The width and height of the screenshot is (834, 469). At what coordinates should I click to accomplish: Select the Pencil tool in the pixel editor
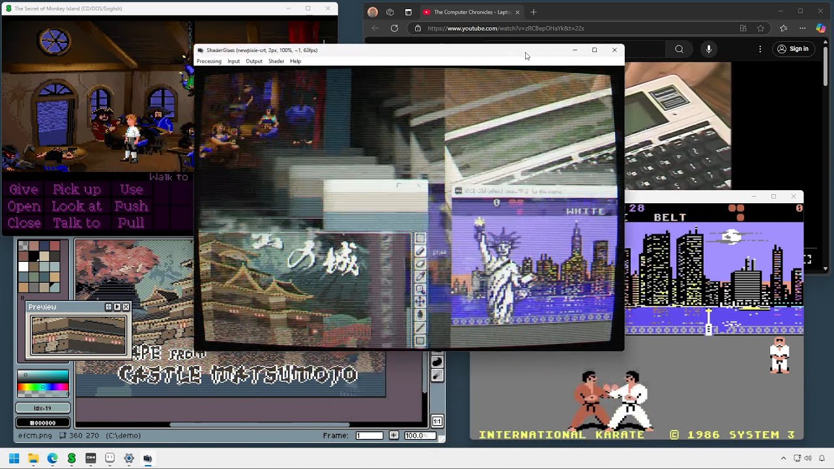(420, 252)
